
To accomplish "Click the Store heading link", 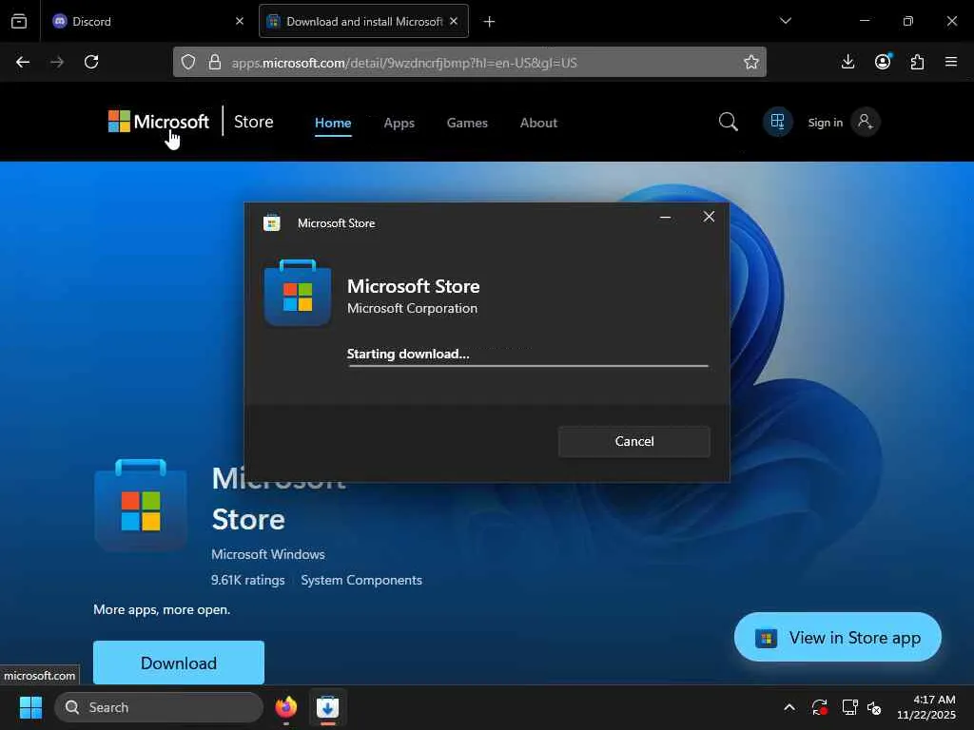I will point(253,122).
